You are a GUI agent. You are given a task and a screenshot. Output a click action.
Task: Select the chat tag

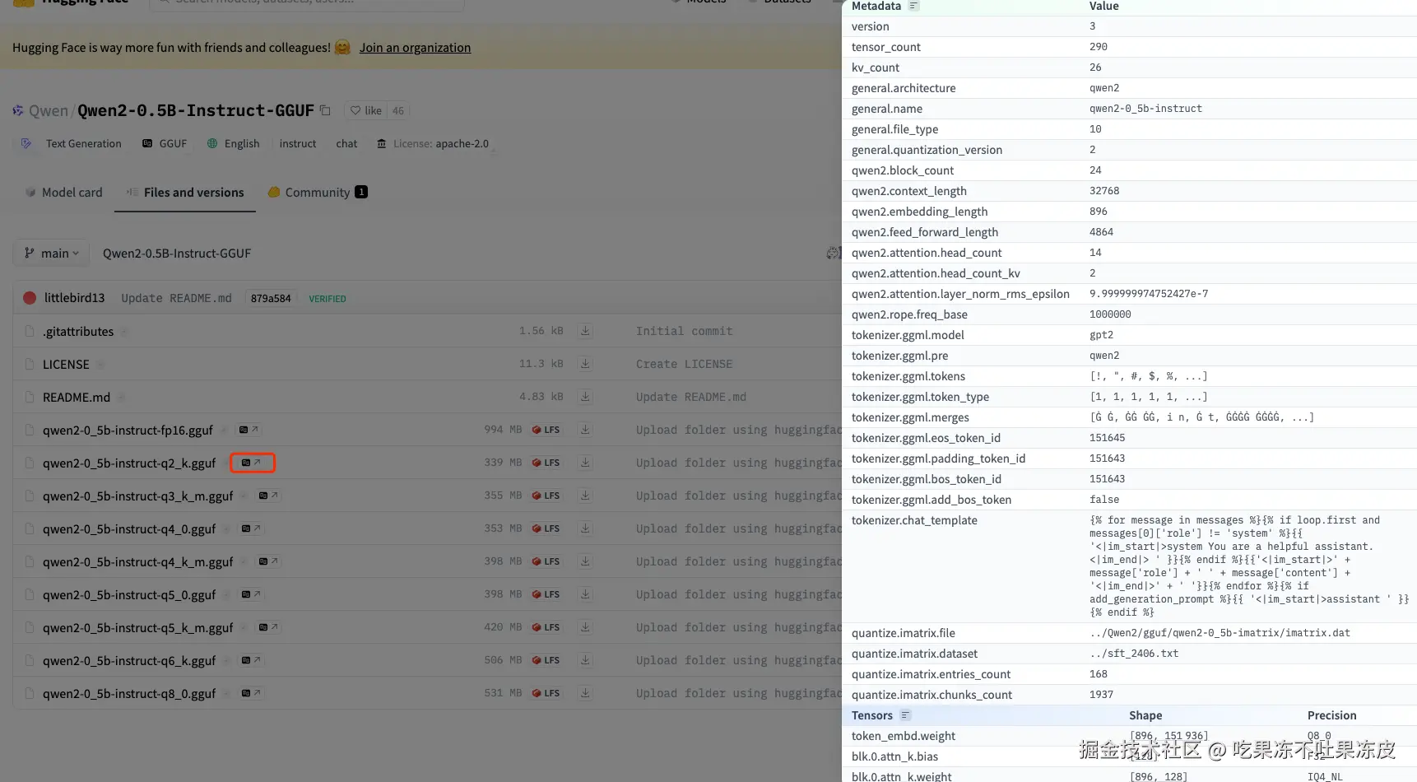point(346,143)
